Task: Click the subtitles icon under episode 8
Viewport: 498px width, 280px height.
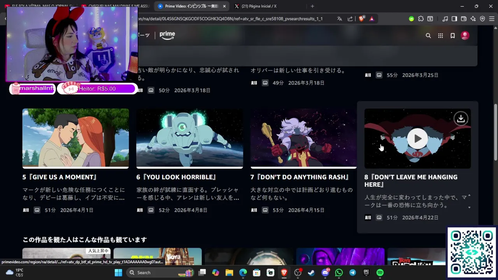Action: pyautogui.click(x=379, y=217)
